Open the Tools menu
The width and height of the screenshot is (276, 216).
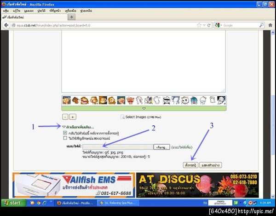click(70, 11)
